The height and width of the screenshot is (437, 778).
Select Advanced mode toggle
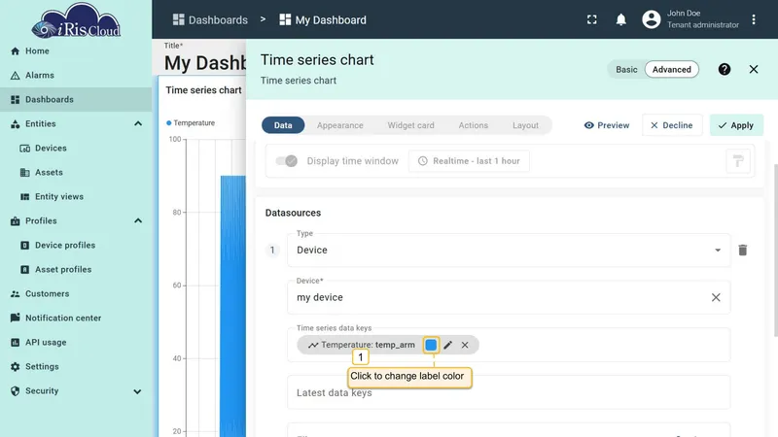tap(671, 69)
